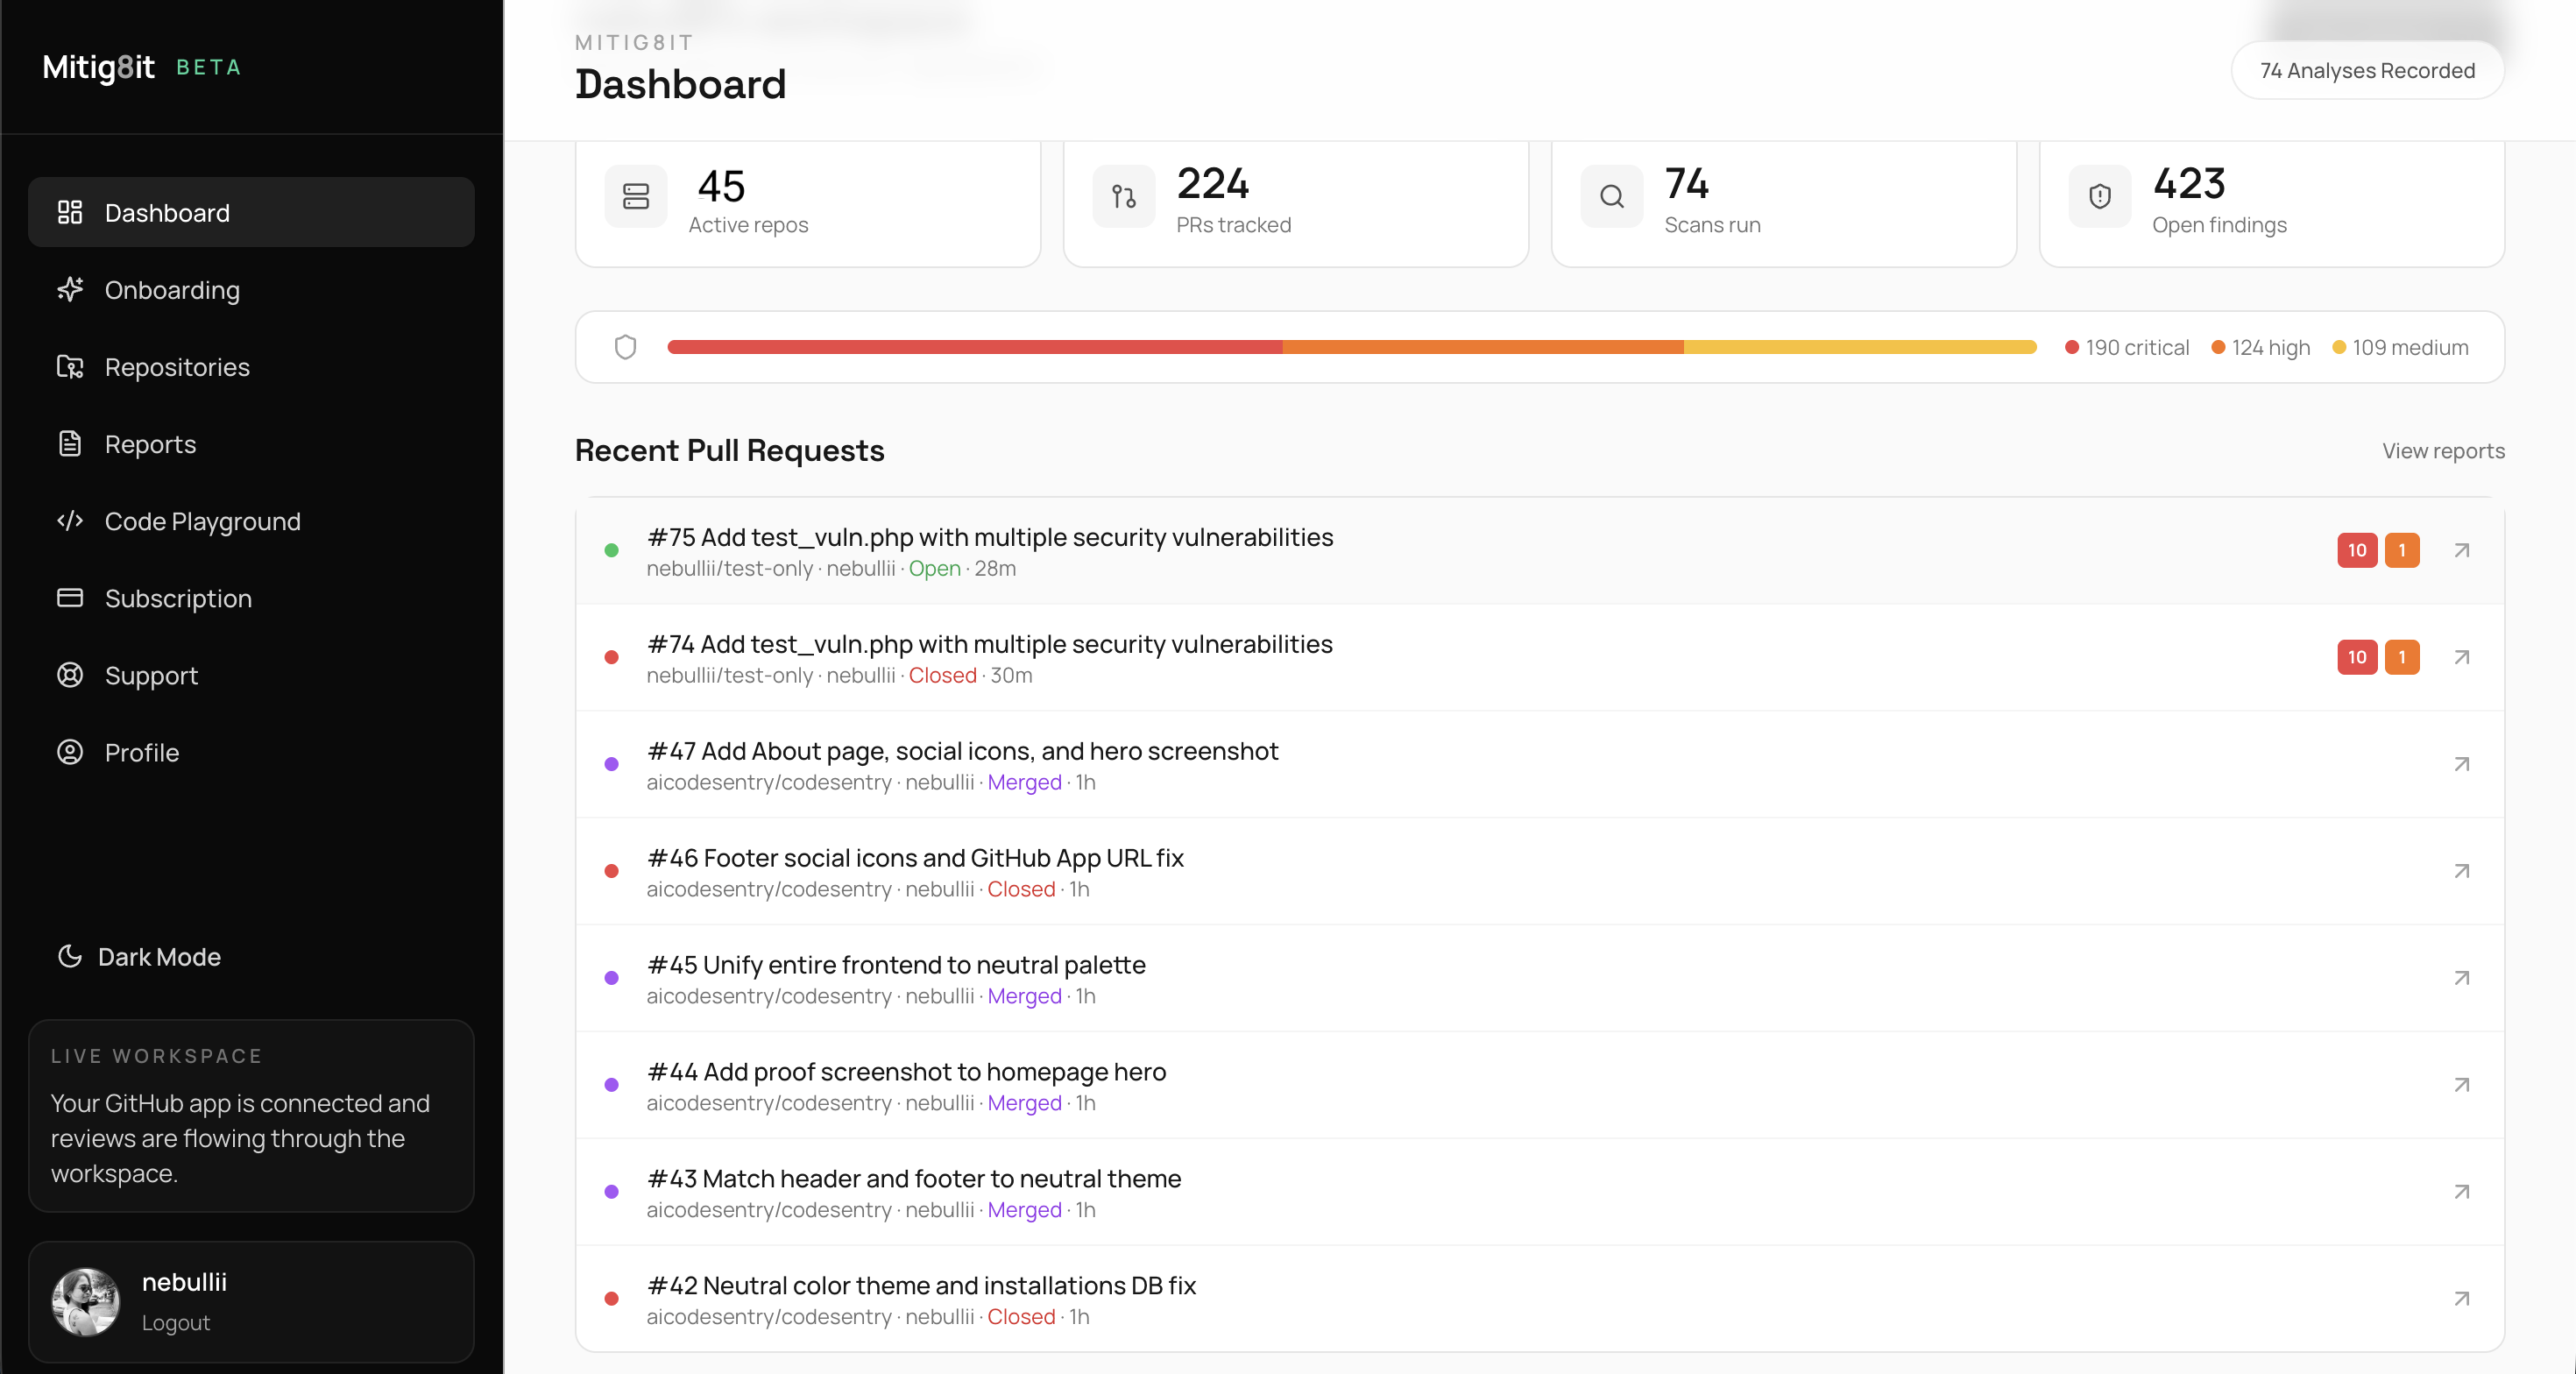Click the arrow icon on PR #42

[x=2461, y=1298]
